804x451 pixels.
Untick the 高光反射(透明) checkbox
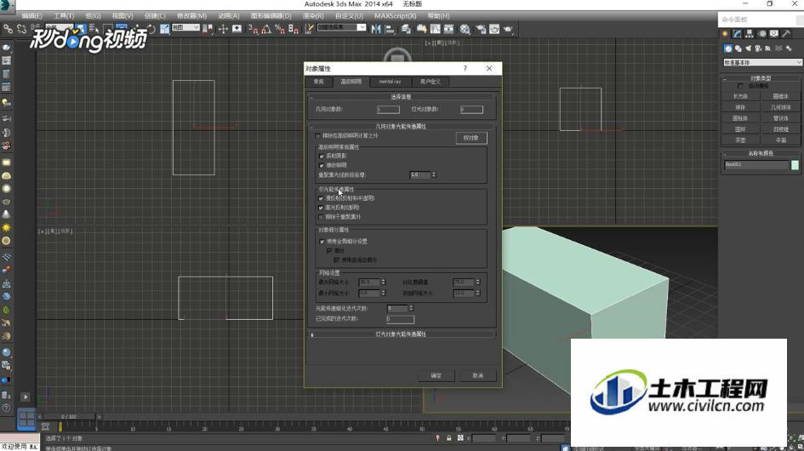[321, 208]
